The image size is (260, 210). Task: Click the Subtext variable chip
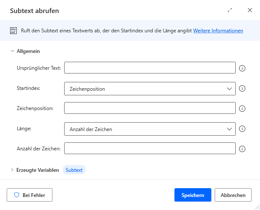coord(74,170)
